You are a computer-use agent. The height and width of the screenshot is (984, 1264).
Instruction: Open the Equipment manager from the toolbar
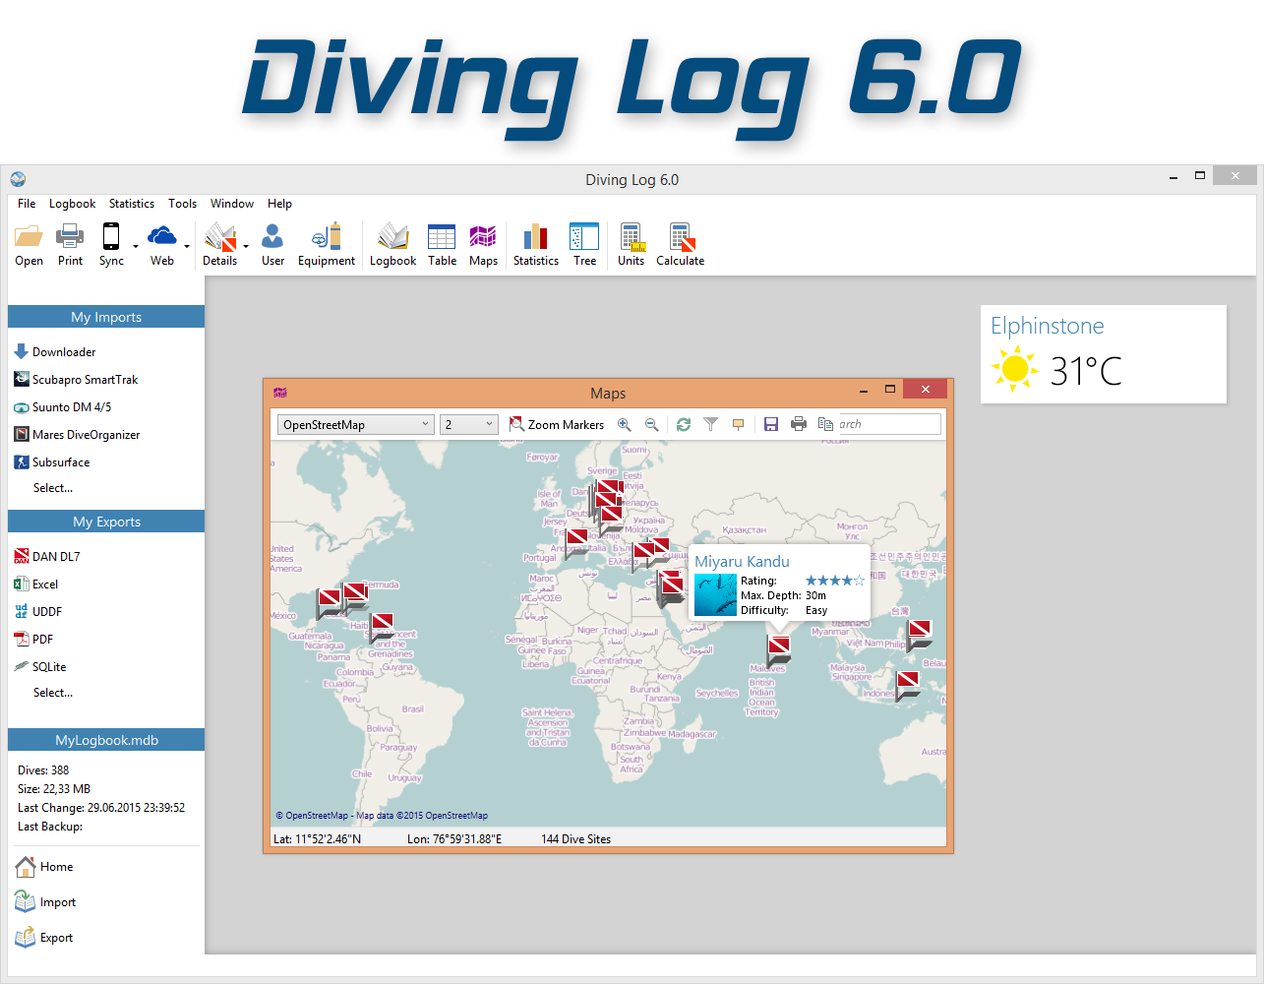(x=327, y=244)
